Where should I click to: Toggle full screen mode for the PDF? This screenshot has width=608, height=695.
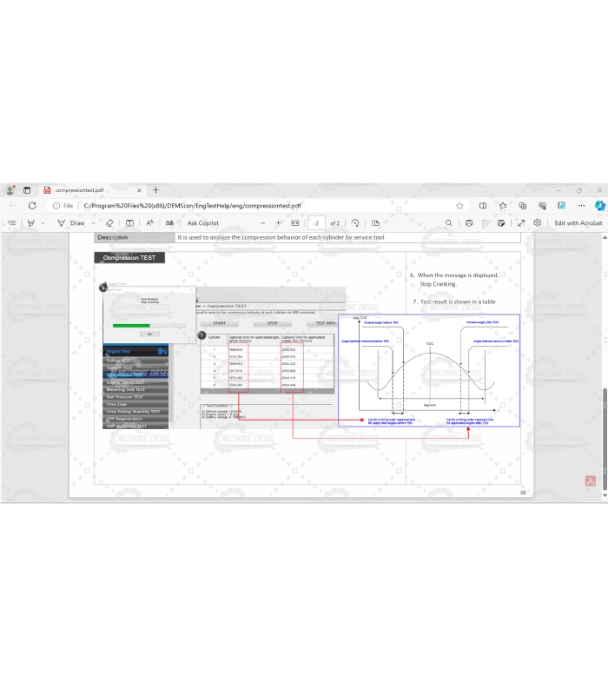(x=521, y=223)
